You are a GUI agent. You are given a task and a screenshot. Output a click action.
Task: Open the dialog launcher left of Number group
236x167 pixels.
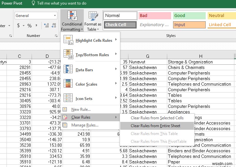[x=10, y=36]
